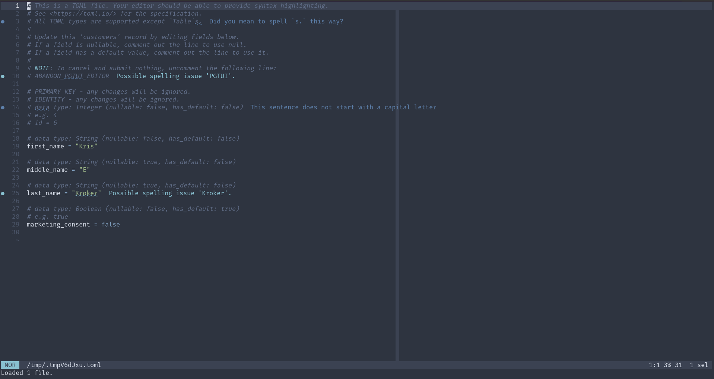Click the NOR mode indicator in statusline

[10, 365]
